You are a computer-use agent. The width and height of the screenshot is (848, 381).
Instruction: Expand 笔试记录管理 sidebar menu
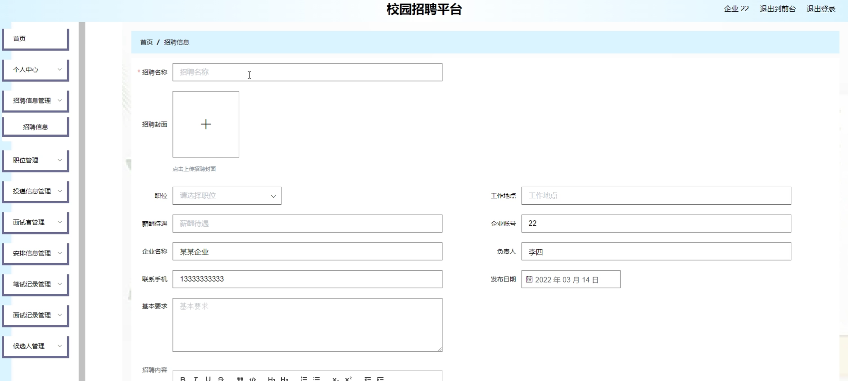point(36,285)
